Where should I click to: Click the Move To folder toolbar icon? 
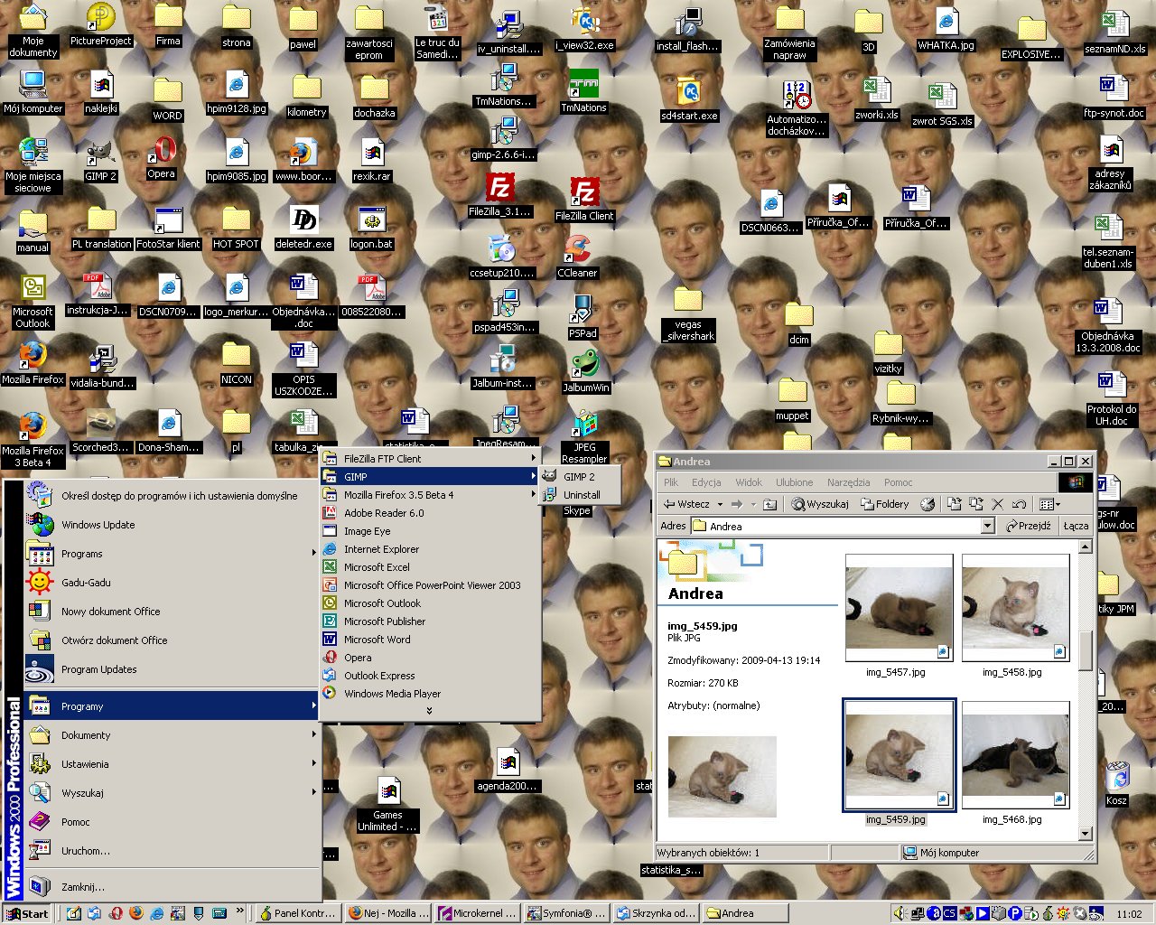(954, 504)
